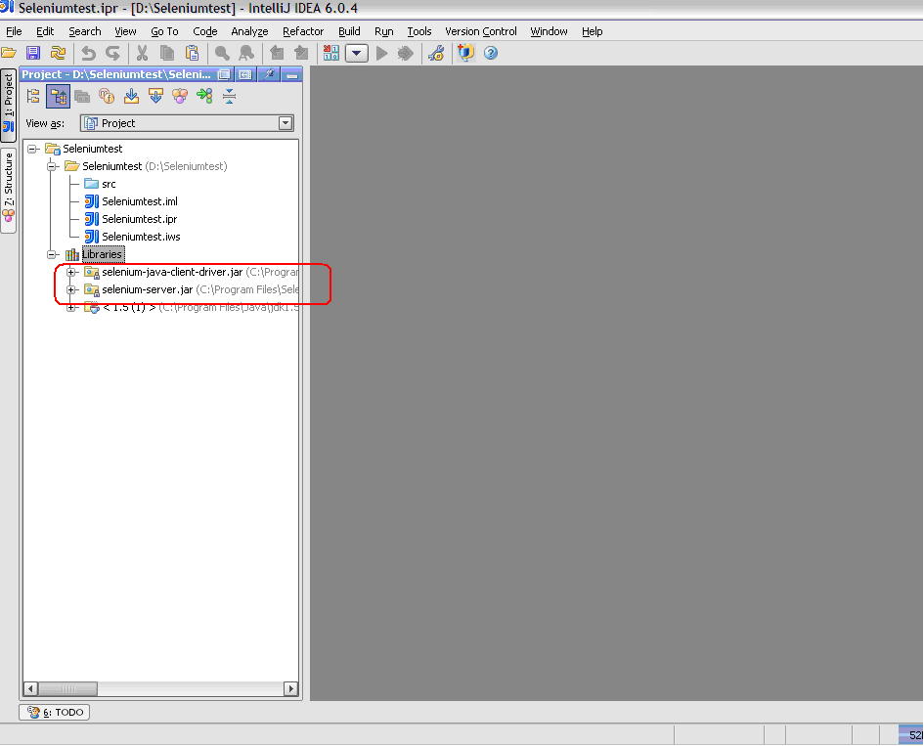Click the project tree horizontal scrollbar thumb
Image resolution: width=924 pixels, height=746 pixels.
(68, 688)
